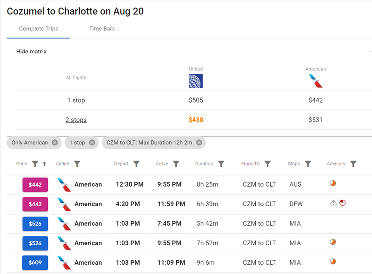
Task: Open the Depart column filter icon
Action: 136,164
